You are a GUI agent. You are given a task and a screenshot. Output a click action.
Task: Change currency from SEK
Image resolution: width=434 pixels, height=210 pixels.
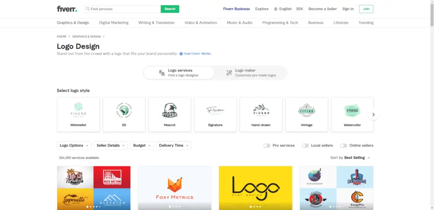(300, 9)
